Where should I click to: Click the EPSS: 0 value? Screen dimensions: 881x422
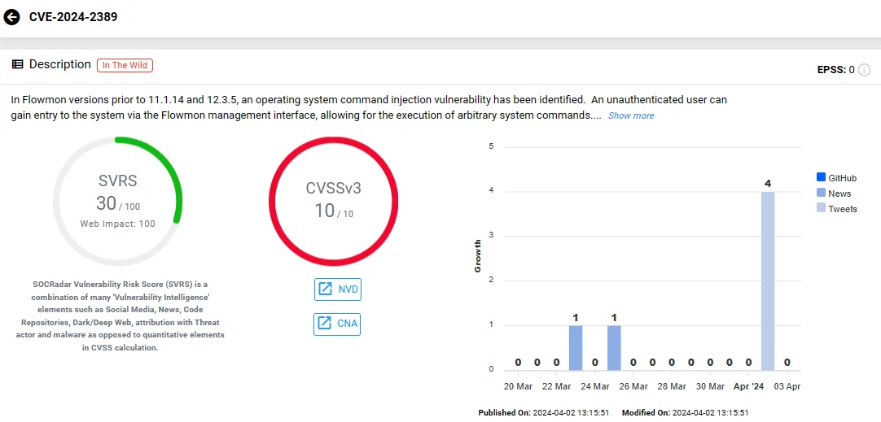(836, 70)
